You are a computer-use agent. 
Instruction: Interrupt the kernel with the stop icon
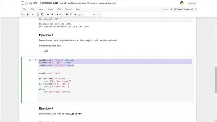pos(66,15)
